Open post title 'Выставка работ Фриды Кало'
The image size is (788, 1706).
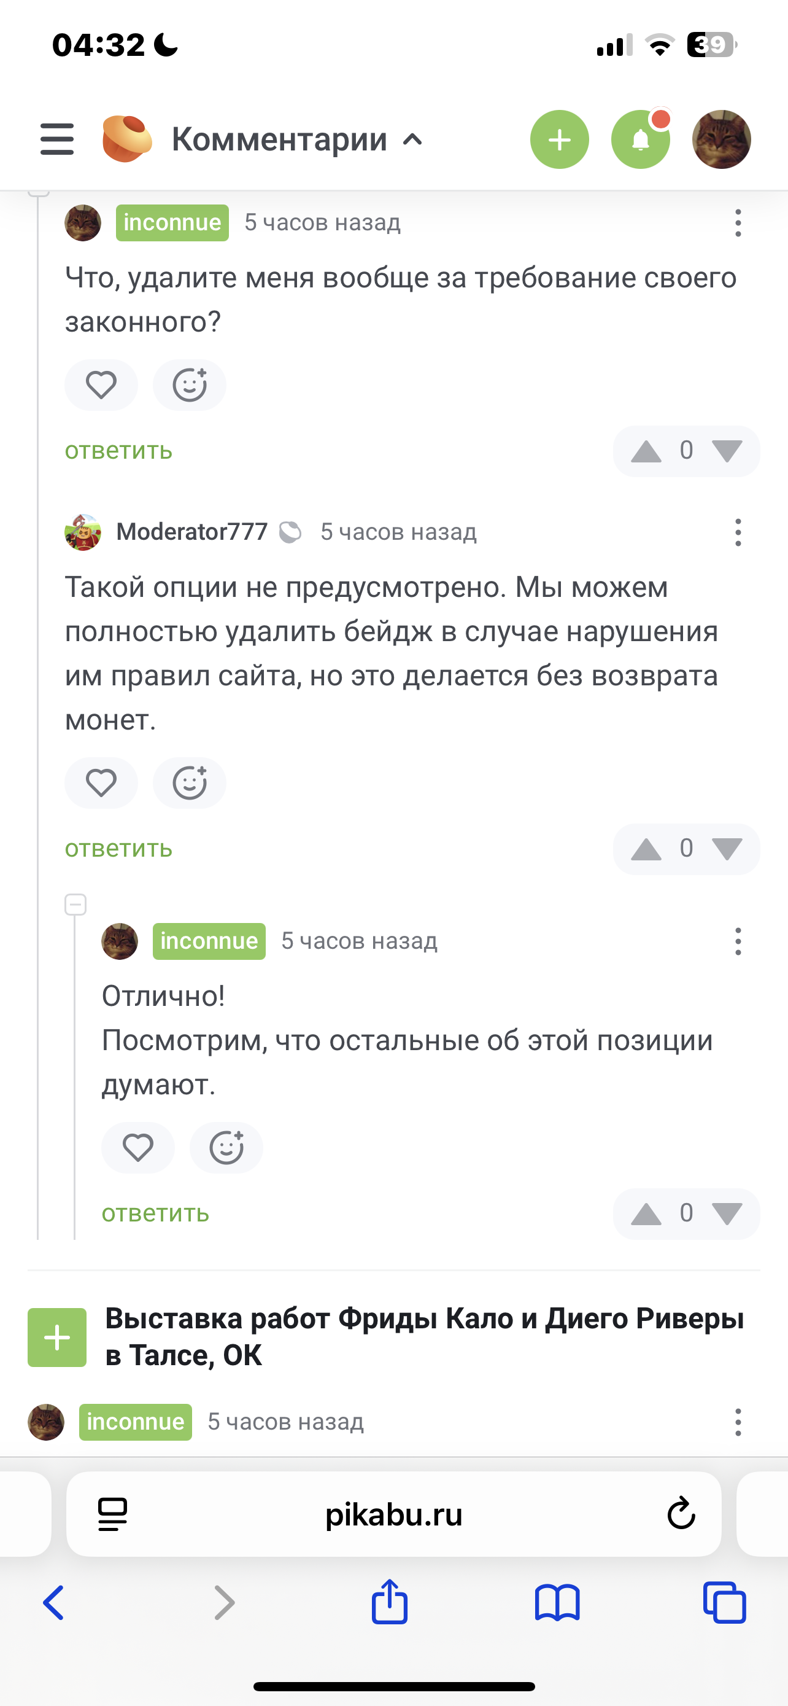[x=425, y=1336]
